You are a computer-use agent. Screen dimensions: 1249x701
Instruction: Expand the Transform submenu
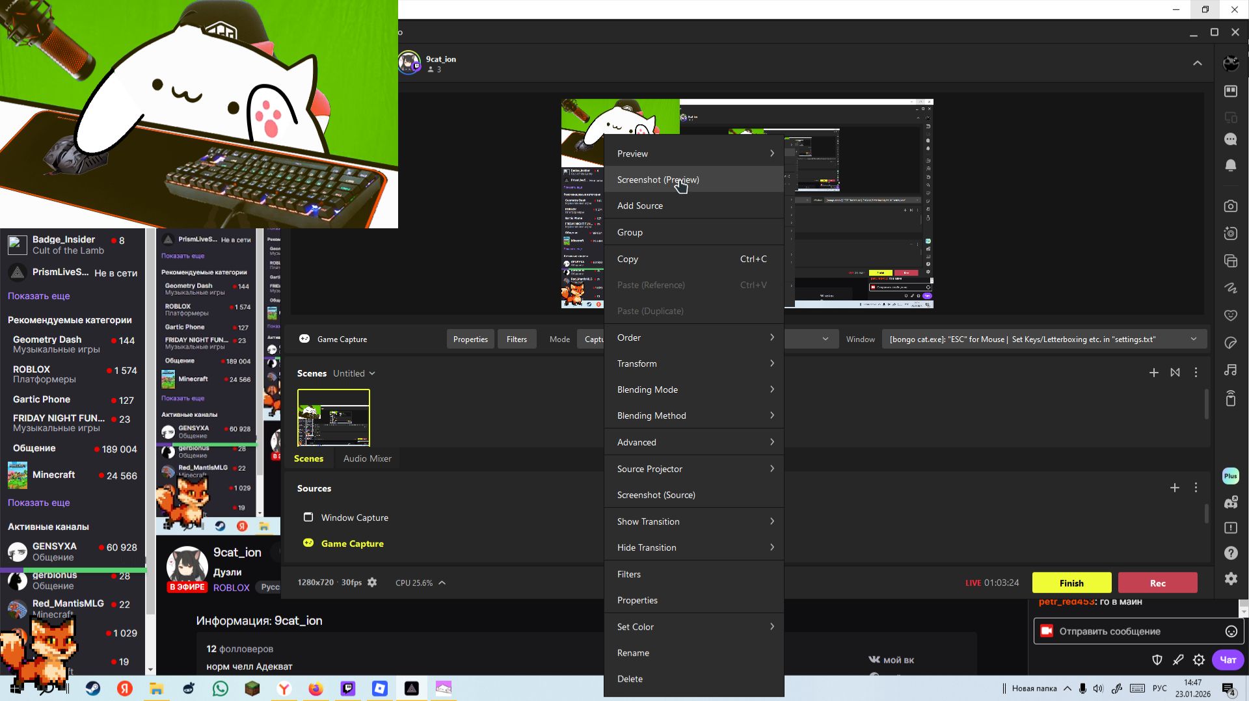[x=694, y=364]
